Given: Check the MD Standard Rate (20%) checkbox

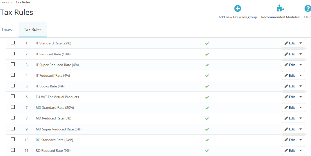Looking at the screenshot, I should click(13, 107).
